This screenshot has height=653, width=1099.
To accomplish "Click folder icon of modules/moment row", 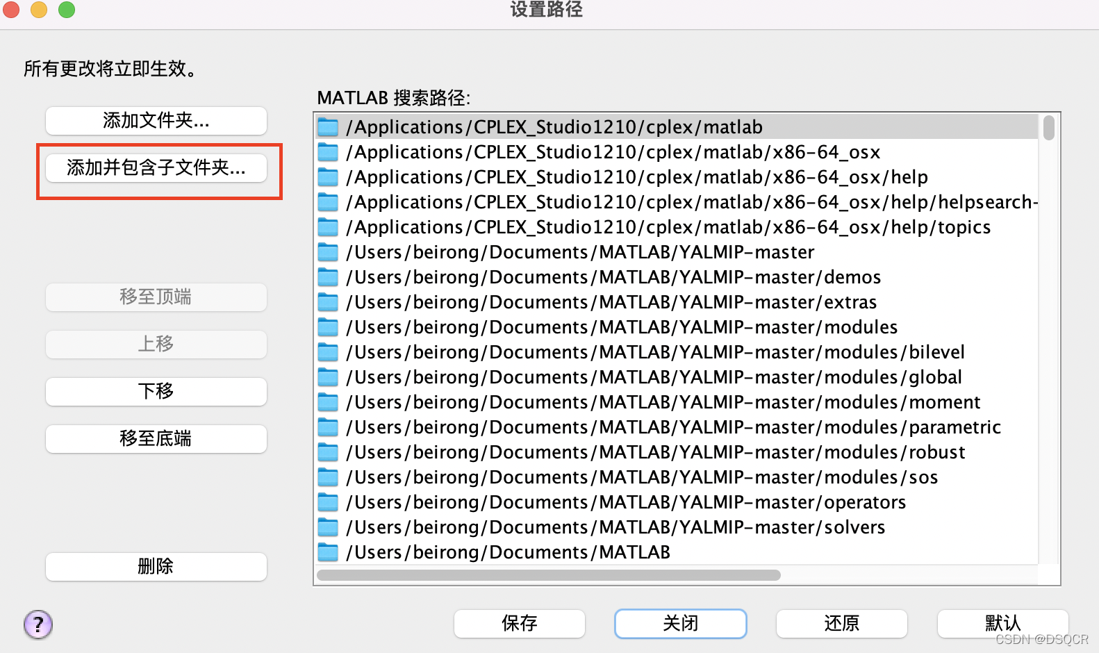I will point(328,402).
